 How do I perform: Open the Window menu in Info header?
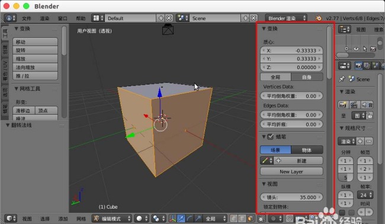(x=63, y=18)
